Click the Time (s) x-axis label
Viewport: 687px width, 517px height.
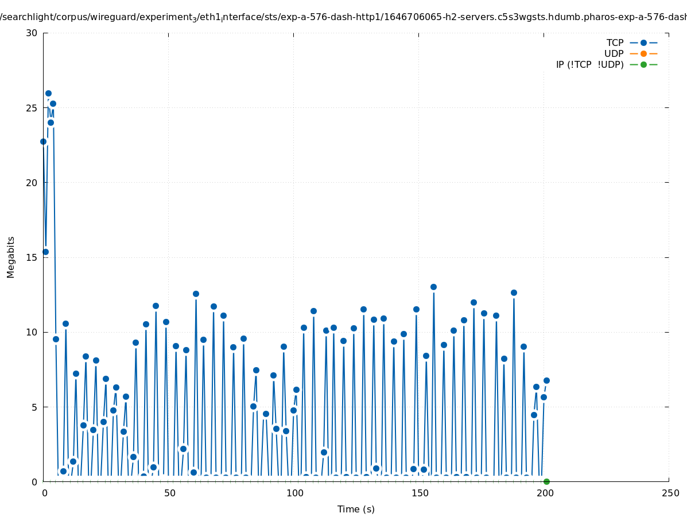(x=356, y=509)
